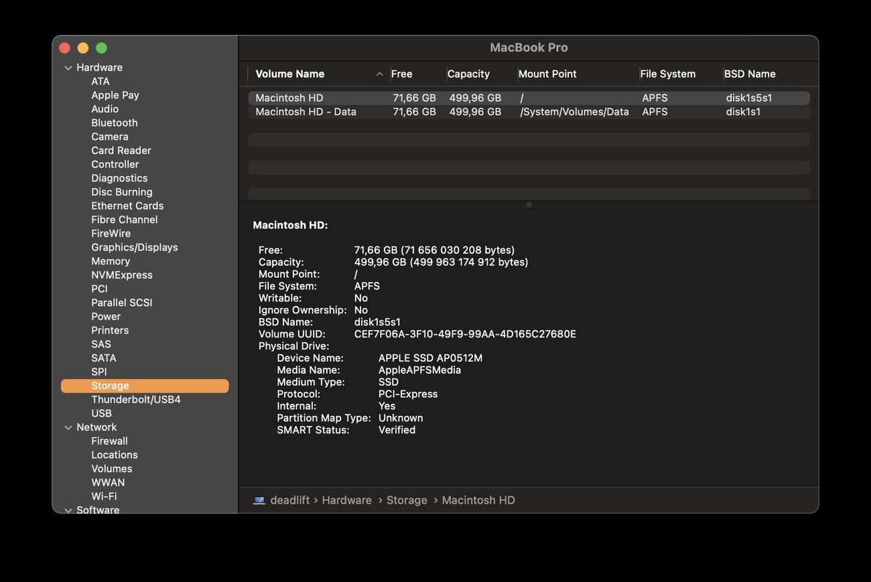871x582 pixels.
Task: Select SAS in the sidebar
Action: coord(101,344)
